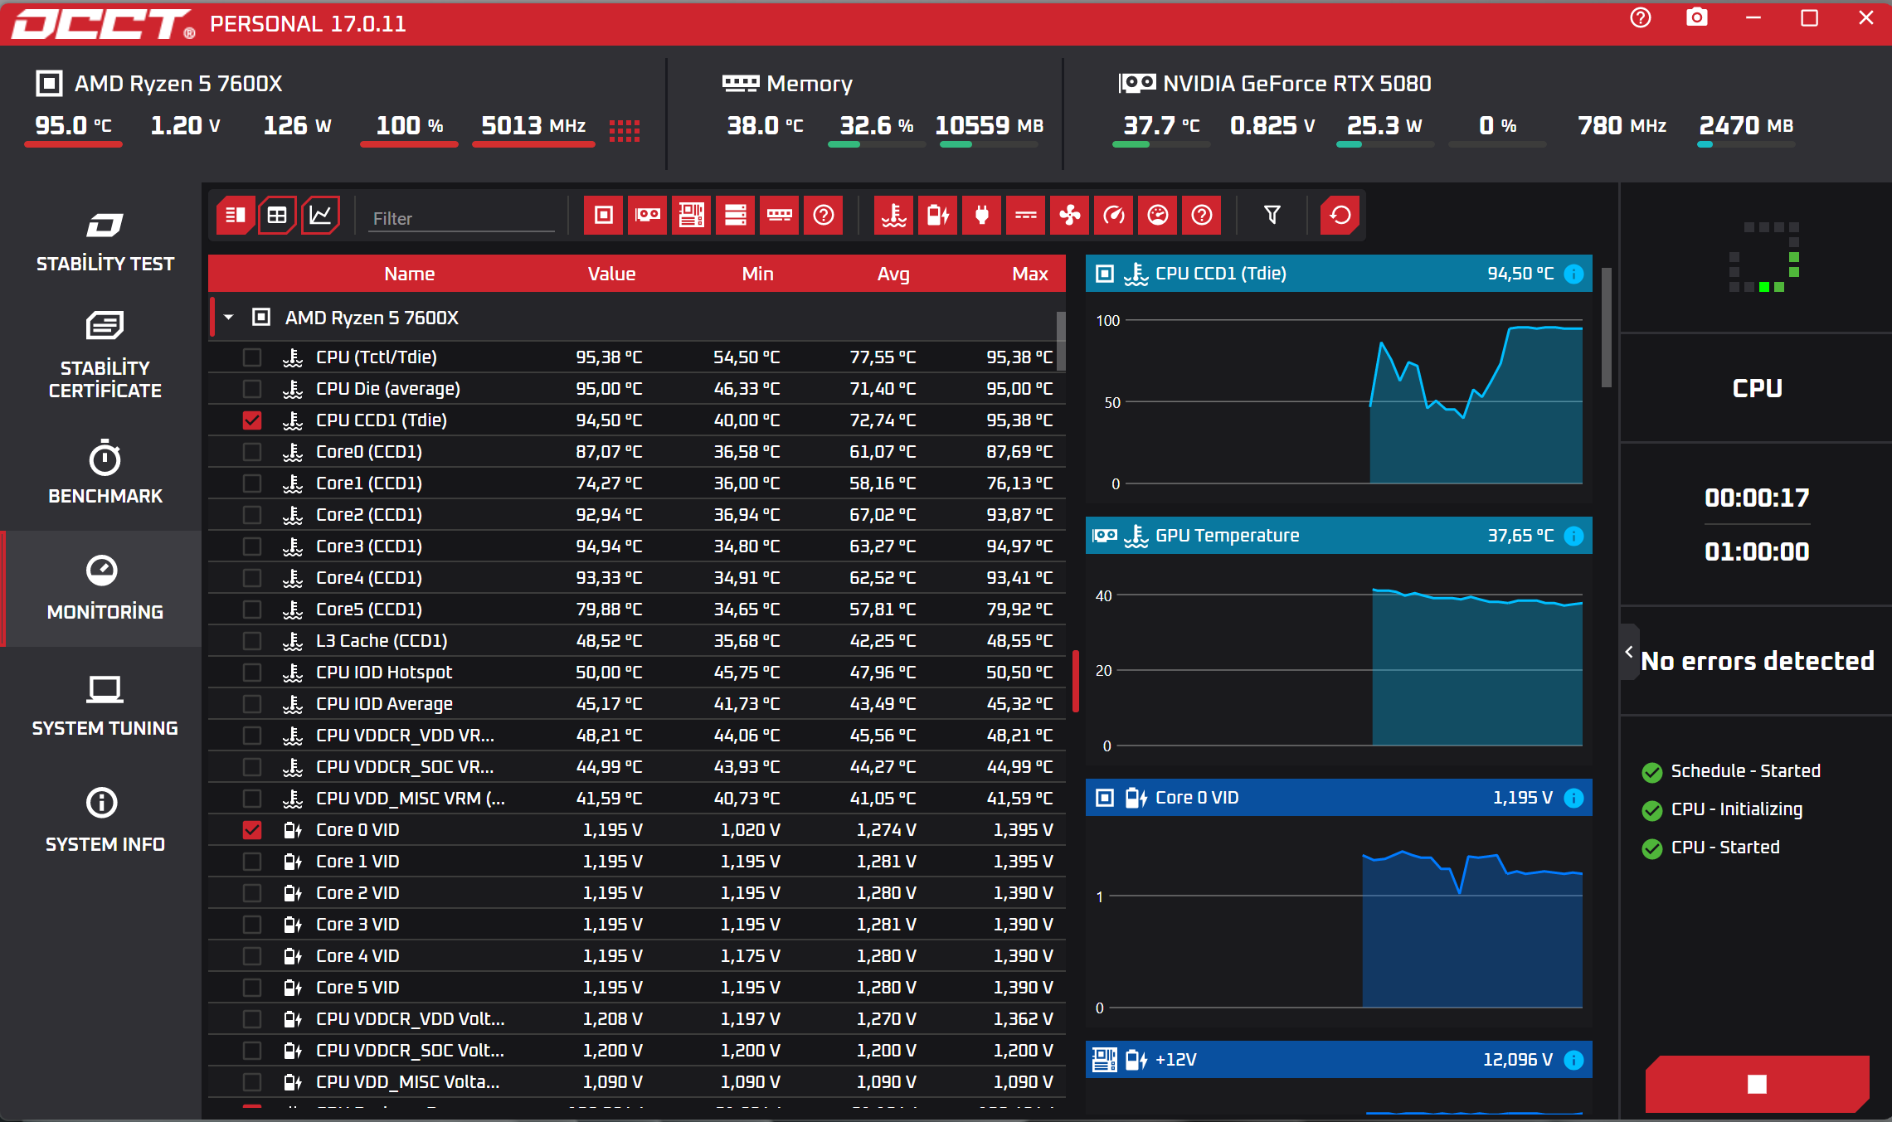Viewport: 1892px width, 1122px height.
Task: Click the reset min/max statistics icon
Action: tap(1340, 216)
